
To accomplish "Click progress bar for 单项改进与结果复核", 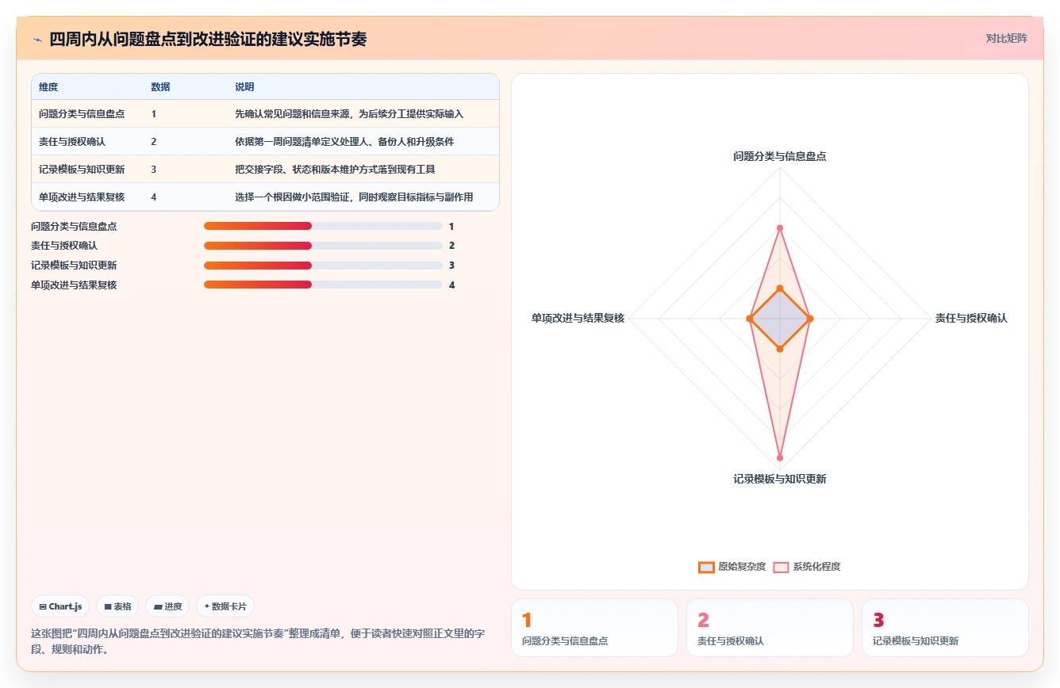I will 323,285.
